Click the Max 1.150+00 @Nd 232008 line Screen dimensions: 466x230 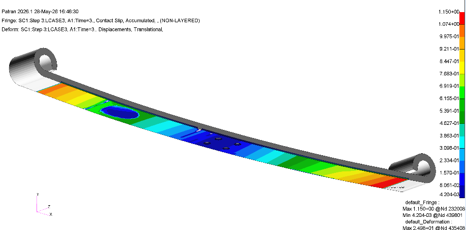pyautogui.click(x=434, y=209)
